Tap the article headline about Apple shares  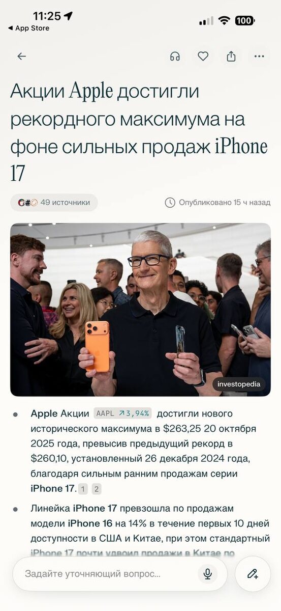pos(139,133)
